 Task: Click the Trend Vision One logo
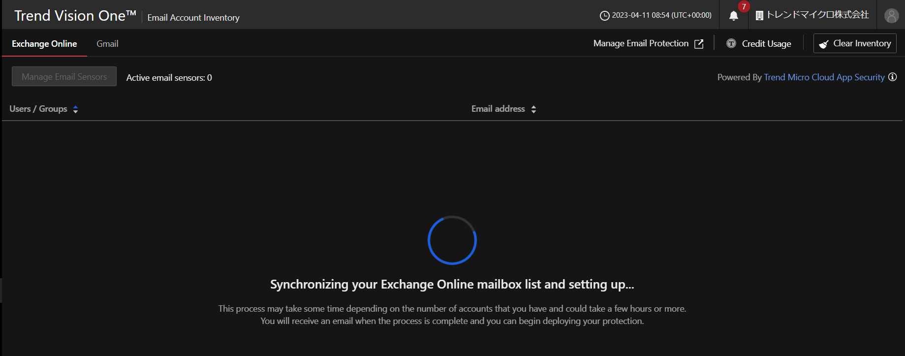(75, 16)
